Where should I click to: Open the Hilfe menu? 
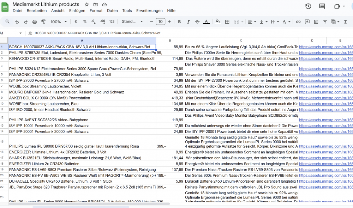click(x=171, y=11)
